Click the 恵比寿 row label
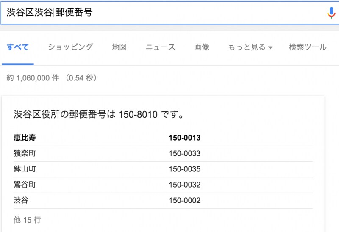Screen dimensions: 339x232 click(25, 138)
